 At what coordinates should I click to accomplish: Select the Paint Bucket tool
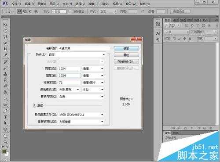coord(5,92)
